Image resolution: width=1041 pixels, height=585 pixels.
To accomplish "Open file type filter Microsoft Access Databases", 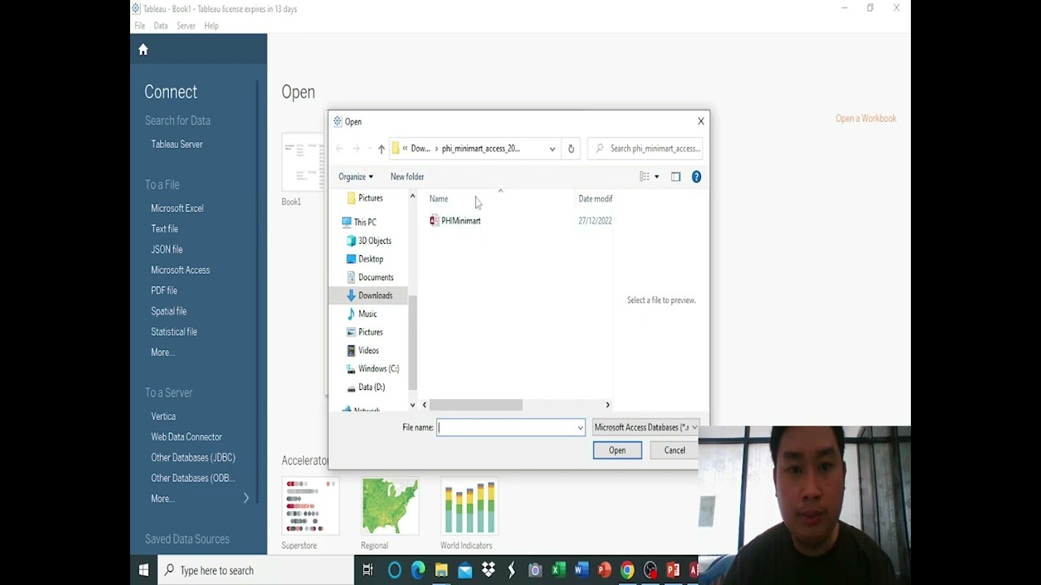I will click(645, 427).
